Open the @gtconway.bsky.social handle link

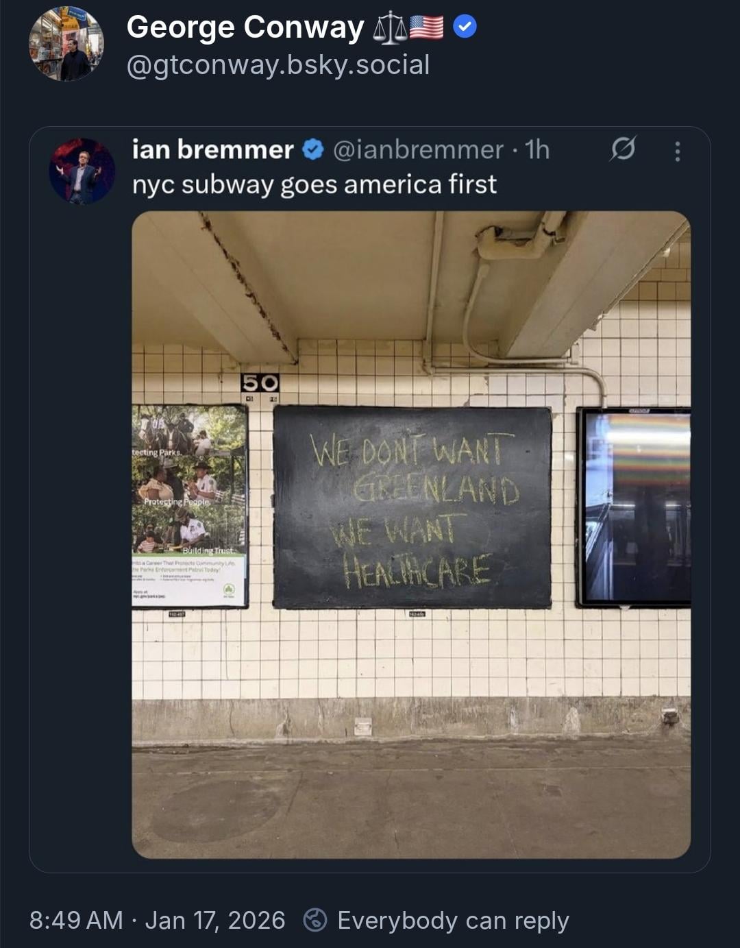point(278,65)
